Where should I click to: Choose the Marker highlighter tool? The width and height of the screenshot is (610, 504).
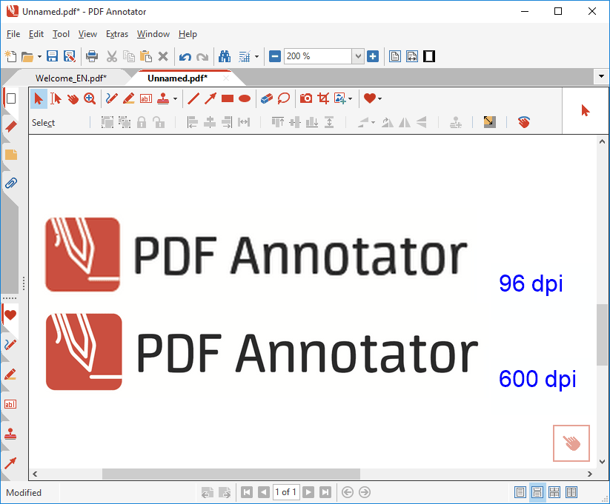[x=128, y=98]
